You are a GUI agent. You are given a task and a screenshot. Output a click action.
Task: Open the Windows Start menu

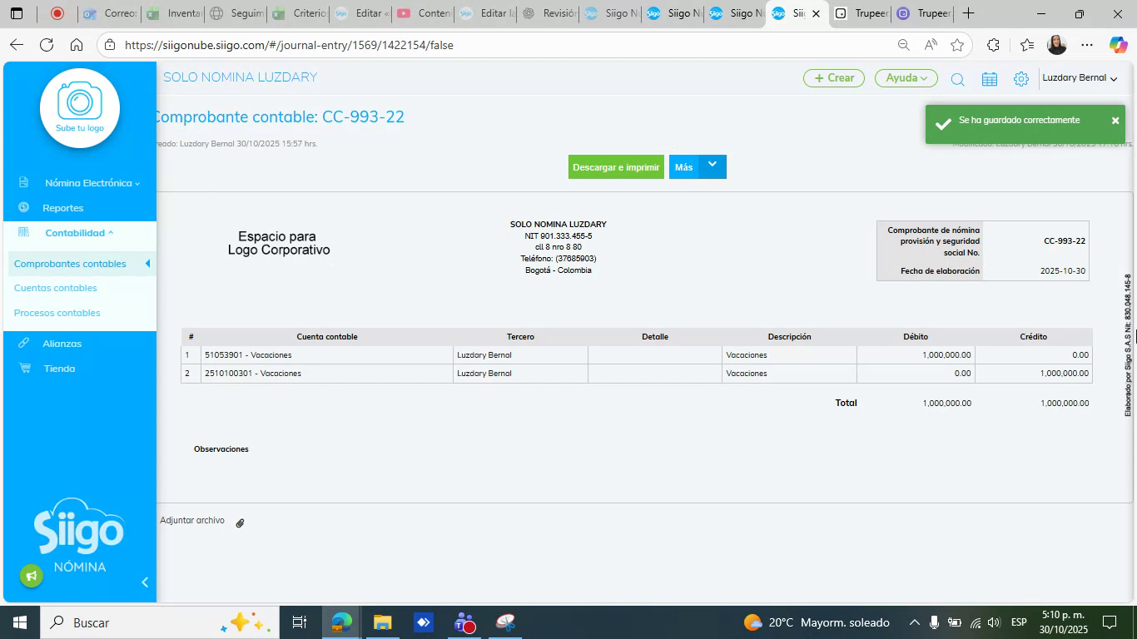point(19,622)
